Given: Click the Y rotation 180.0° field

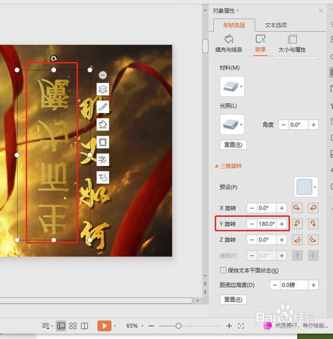Looking at the screenshot, I should pyautogui.click(x=266, y=224).
